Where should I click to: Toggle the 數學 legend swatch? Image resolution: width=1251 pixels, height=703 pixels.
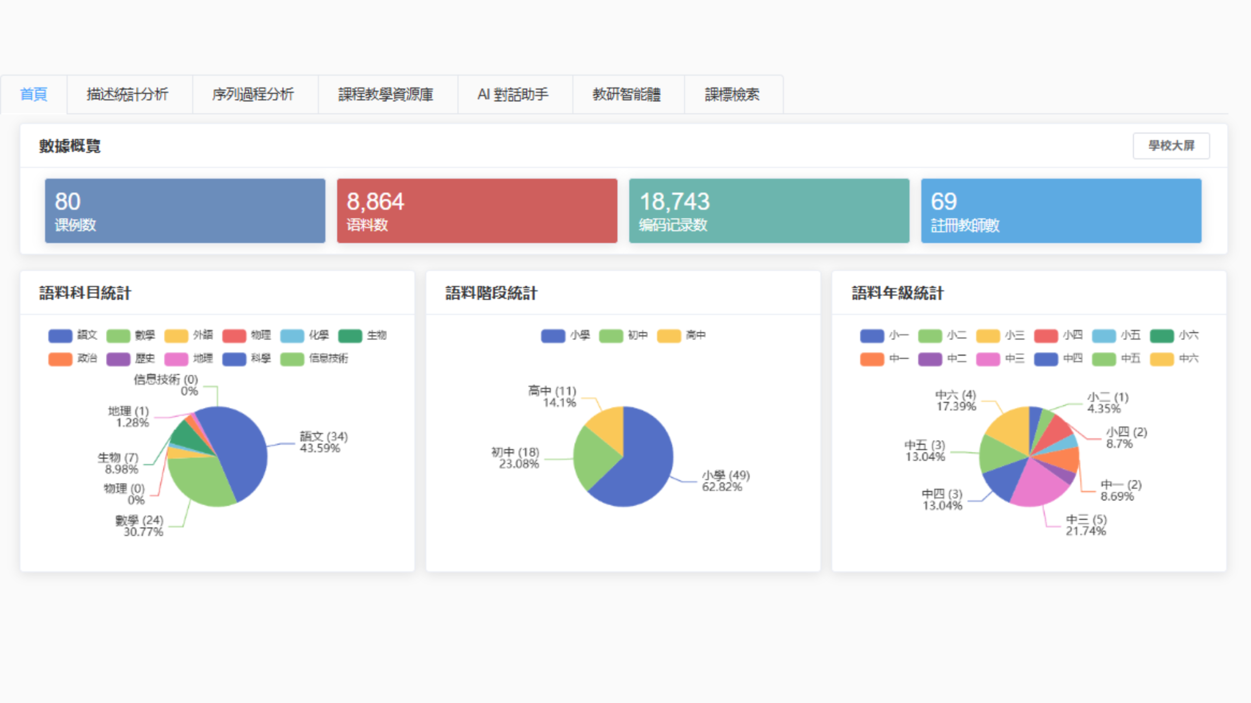click(x=118, y=336)
